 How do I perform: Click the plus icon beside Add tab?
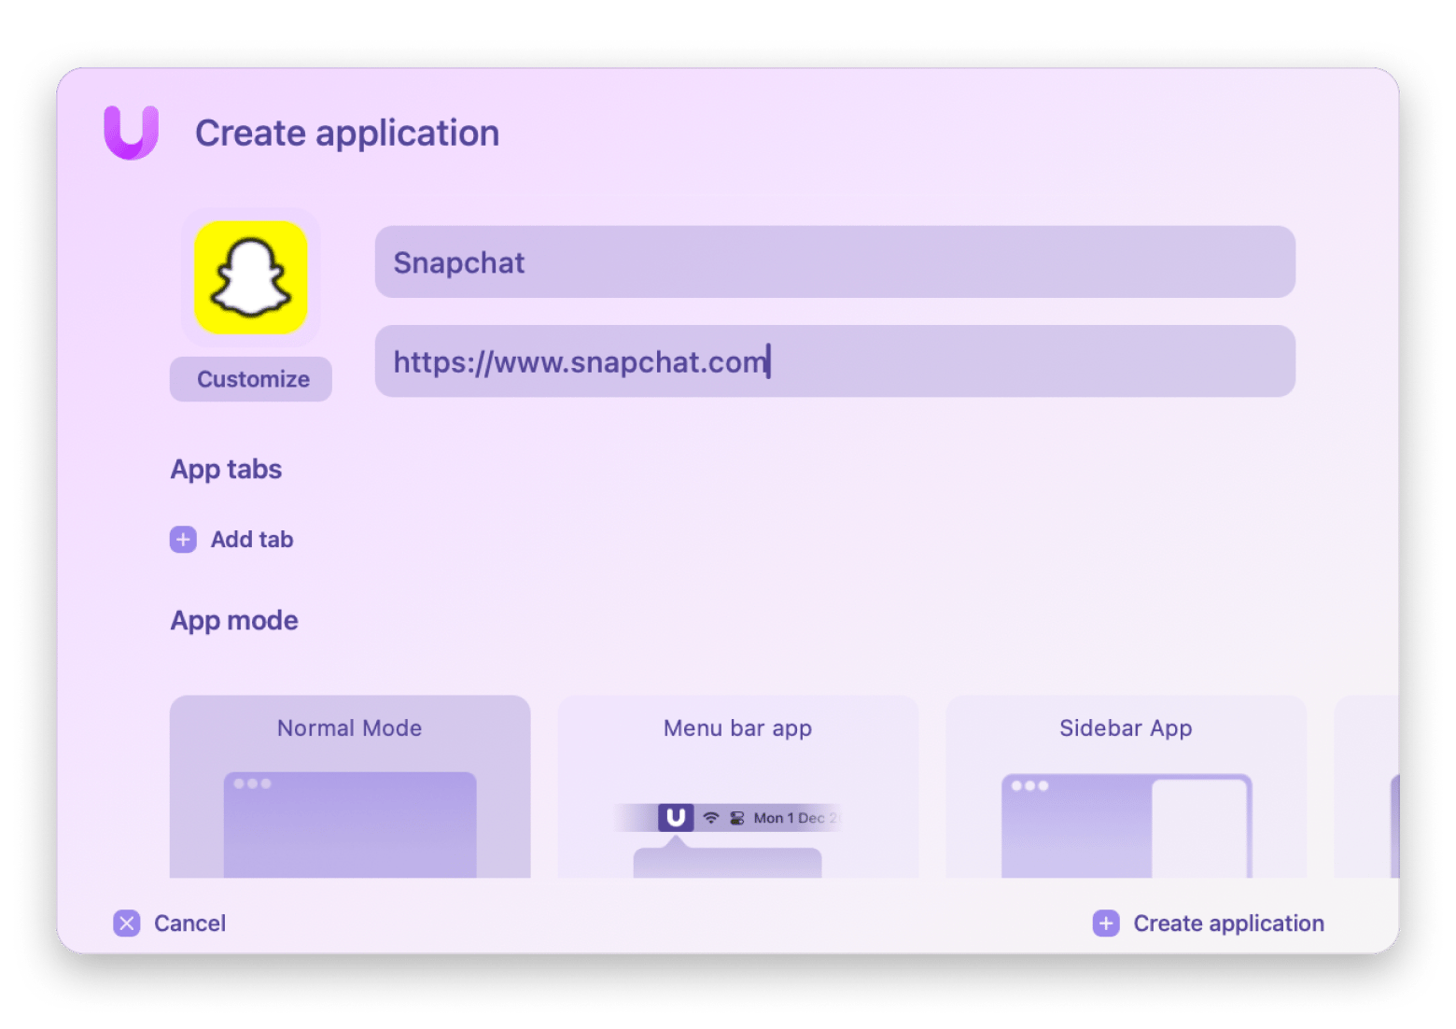tap(183, 540)
